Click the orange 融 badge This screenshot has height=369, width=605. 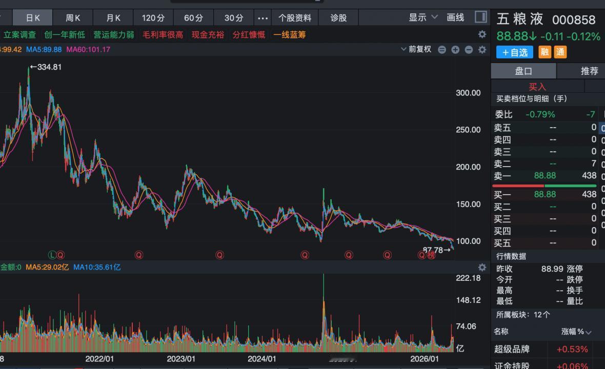(x=544, y=52)
